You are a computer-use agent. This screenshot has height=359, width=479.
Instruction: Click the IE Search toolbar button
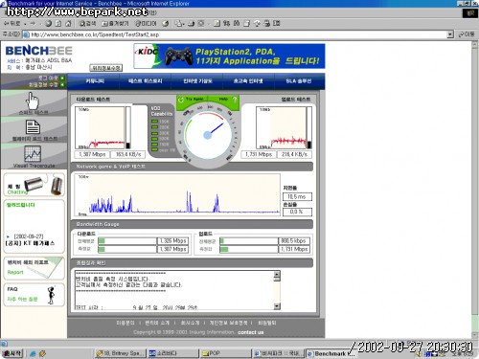[x=87, y=23]
